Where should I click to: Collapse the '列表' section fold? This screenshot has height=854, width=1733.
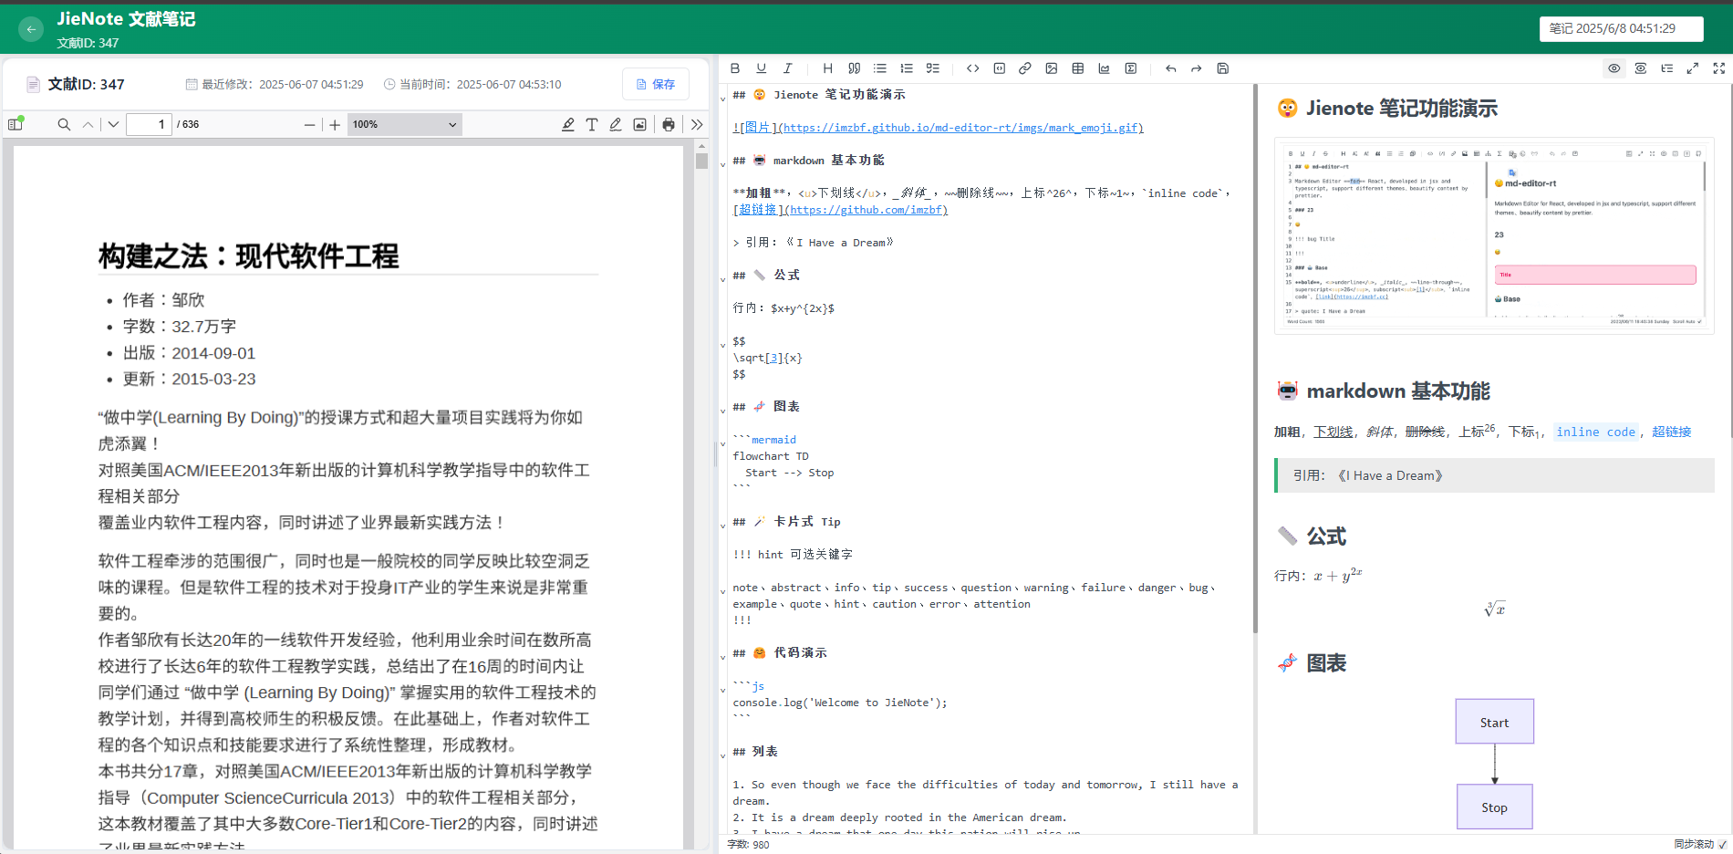pyautogui.click(x=723, y=755)
